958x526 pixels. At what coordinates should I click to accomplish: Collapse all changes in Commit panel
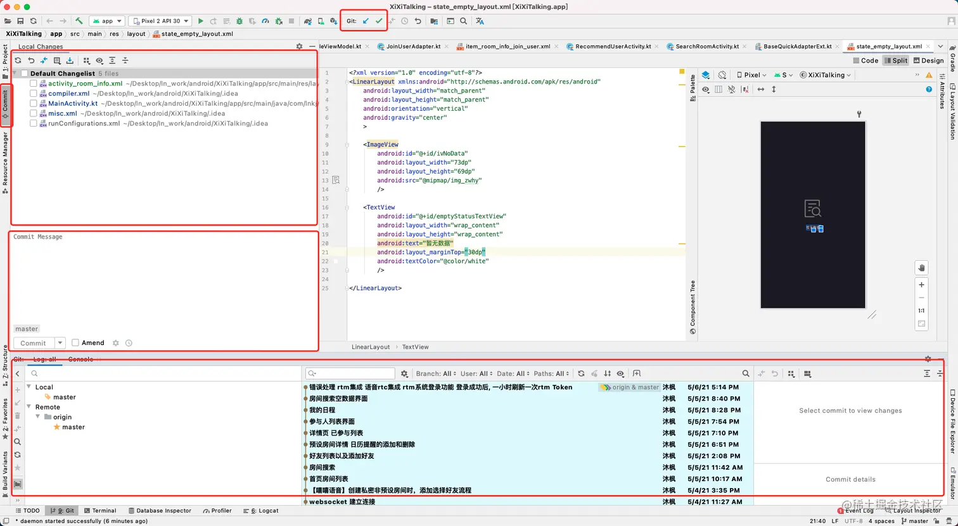125,61
